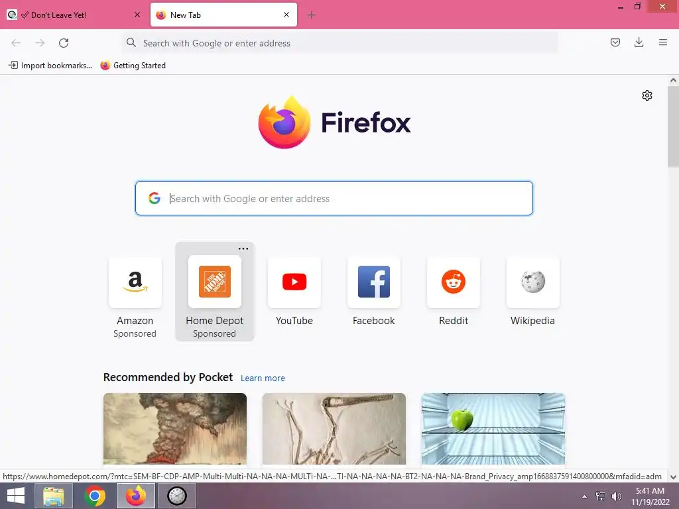Select the New Tab tab

tap(224, 15)
